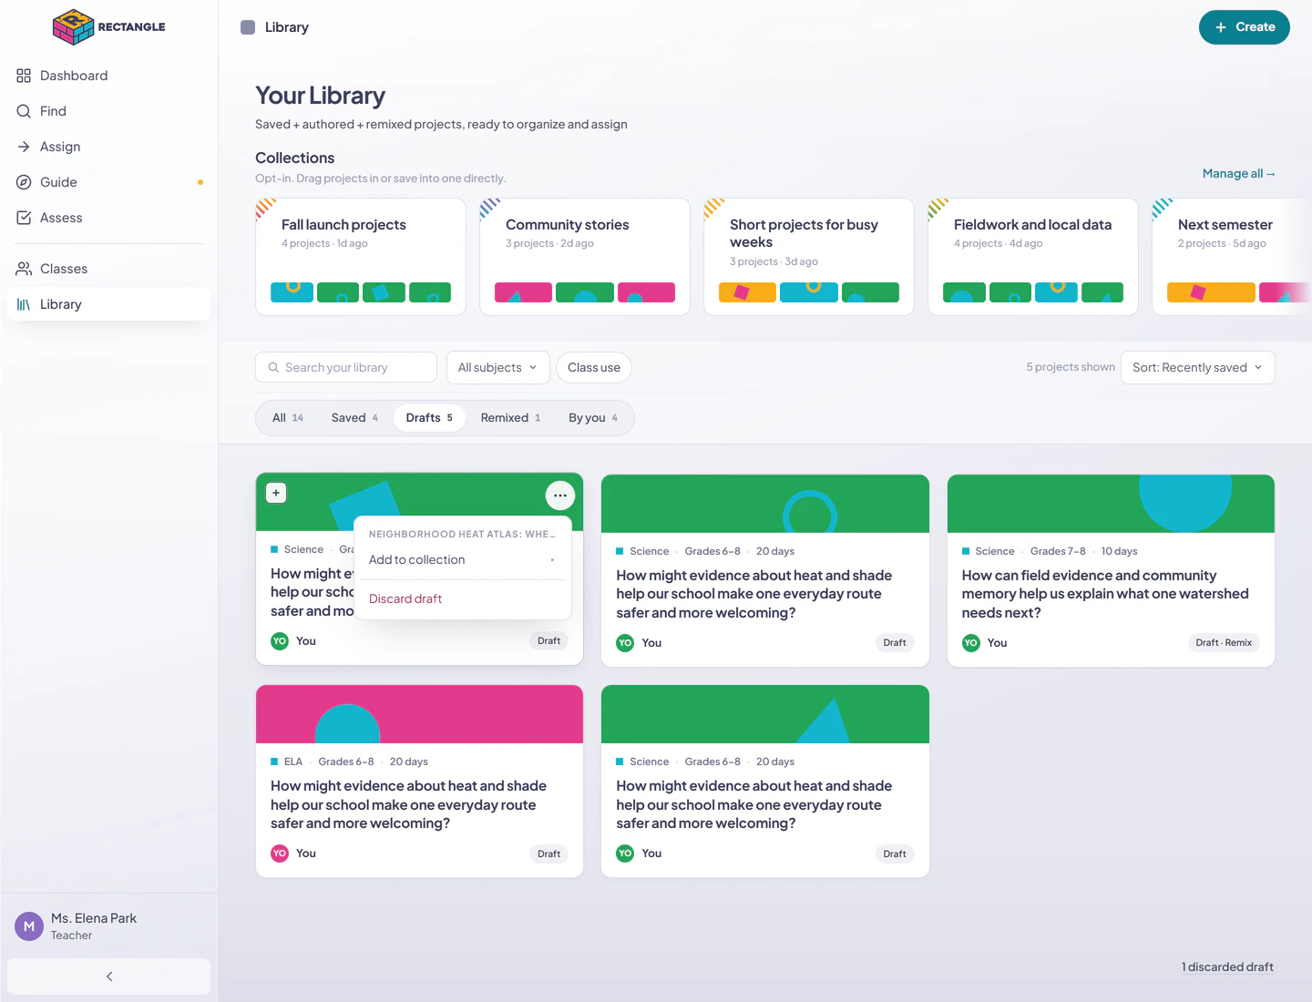
Task: Open the watershed Draft · Remix project card
Action: coord(1111,570)
